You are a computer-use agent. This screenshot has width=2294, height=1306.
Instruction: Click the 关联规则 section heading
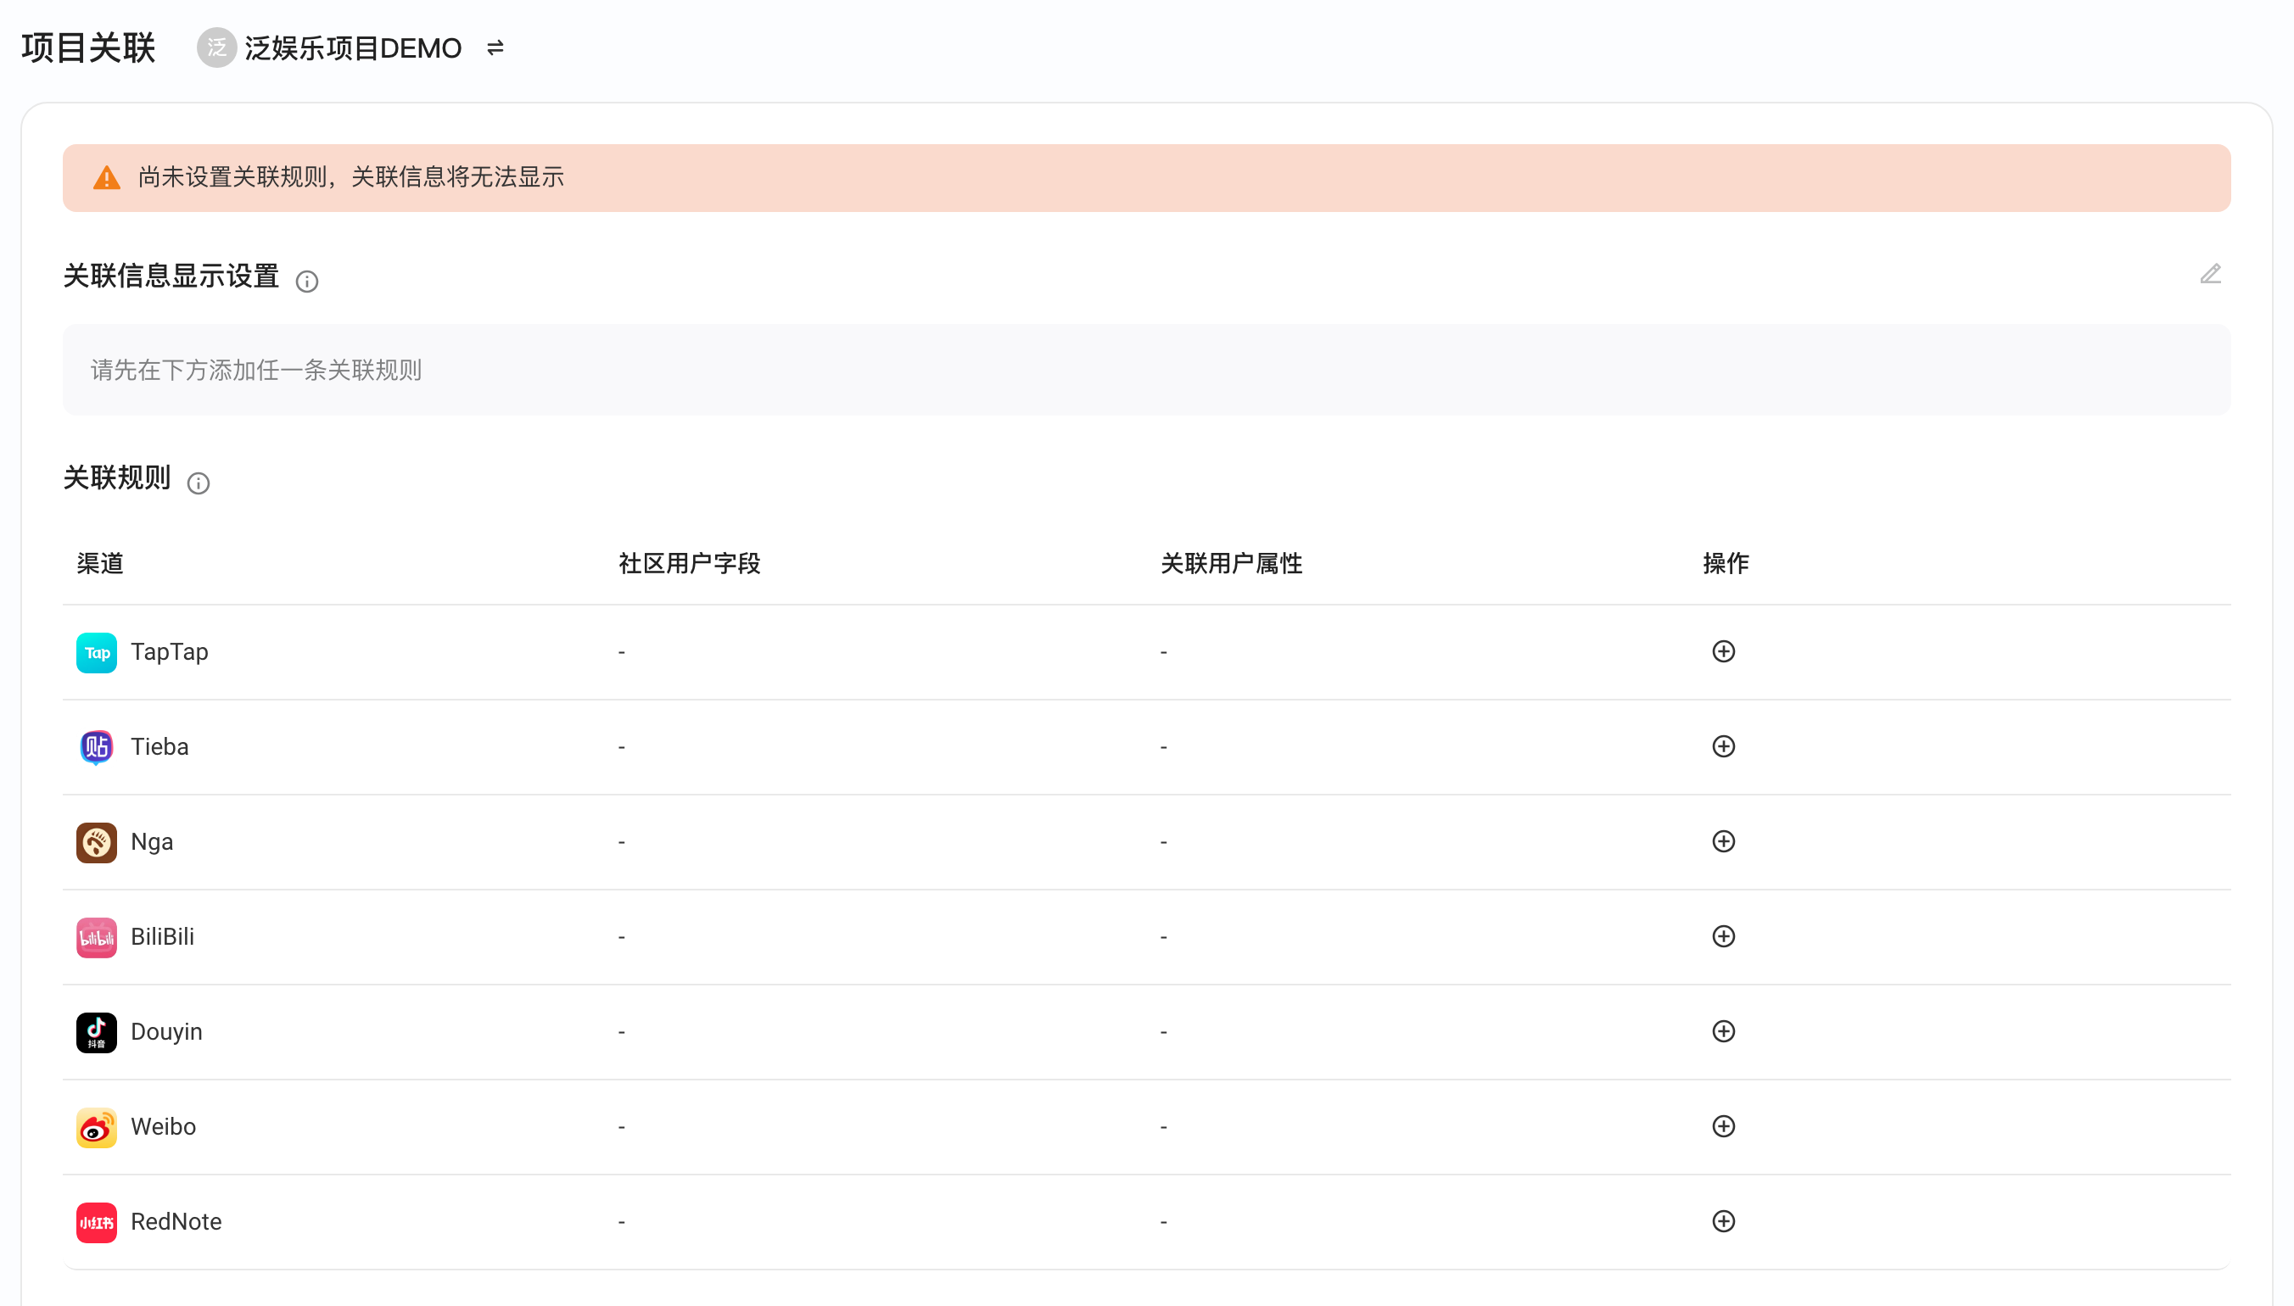pos(116,478)
